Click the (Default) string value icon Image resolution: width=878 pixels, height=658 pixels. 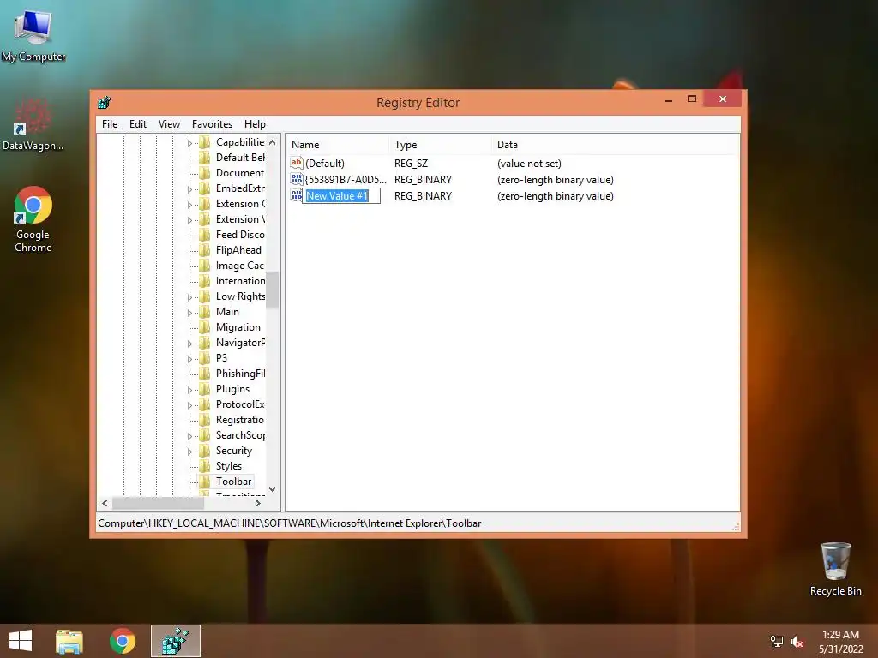tap(296, 163)
